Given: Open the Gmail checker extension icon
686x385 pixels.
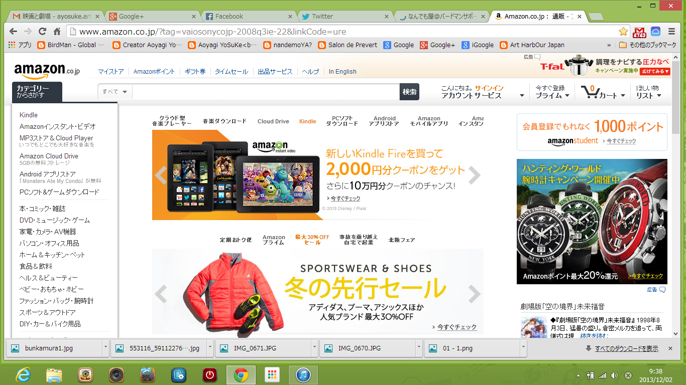Looking at the screenshot, I should click(640, 32).
